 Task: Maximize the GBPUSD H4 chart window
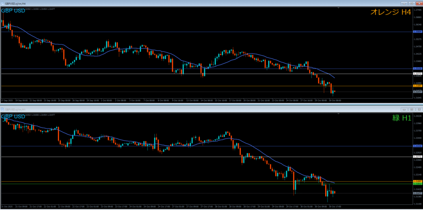pyautogui.click(x=412, y=3)
